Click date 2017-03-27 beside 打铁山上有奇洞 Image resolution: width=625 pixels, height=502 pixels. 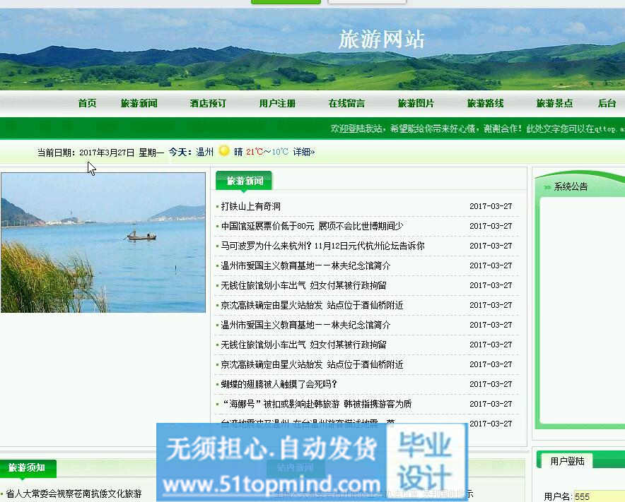(x=491, y=206)
